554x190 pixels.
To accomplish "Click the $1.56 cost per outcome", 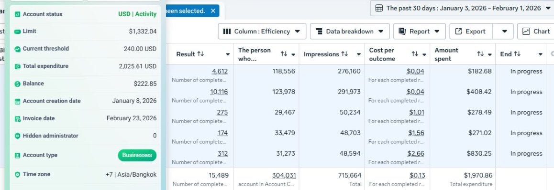I will 416,133.
